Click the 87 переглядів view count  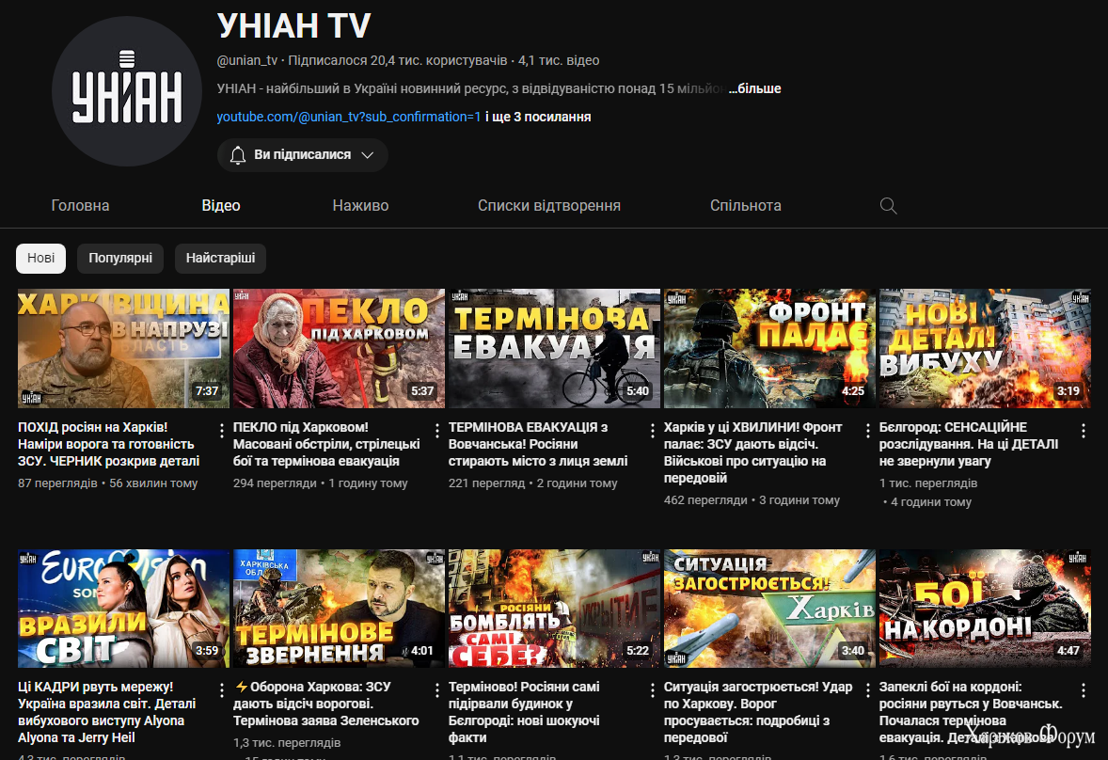click(58, 483)
